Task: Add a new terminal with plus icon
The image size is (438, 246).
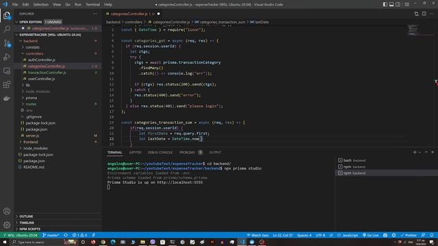Action: [x=415, y=152]
